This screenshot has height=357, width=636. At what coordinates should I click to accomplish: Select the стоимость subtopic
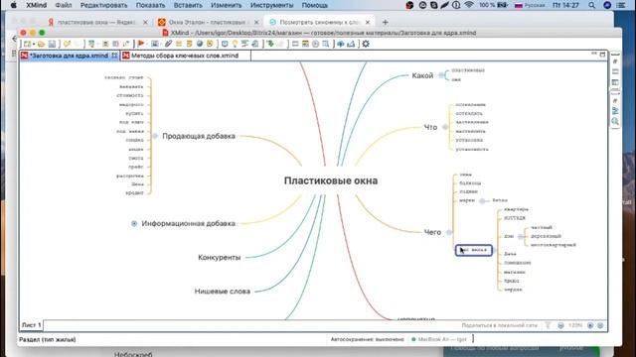[x=130, y=95]
